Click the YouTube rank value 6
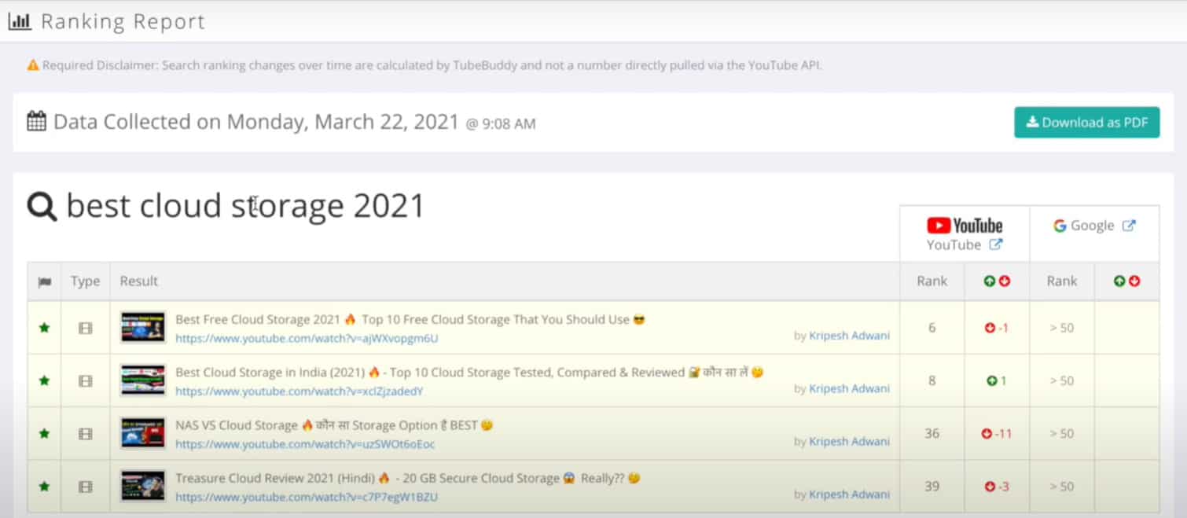The width and height of the screenshot is (1187, 518). (x=932, y=328)
